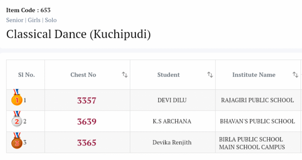Select chest number 3357
The height and width of the screenshot is (160, 302).
(x=87, y=100)
